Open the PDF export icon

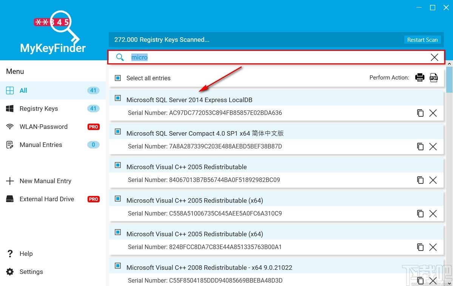point(433,77)
